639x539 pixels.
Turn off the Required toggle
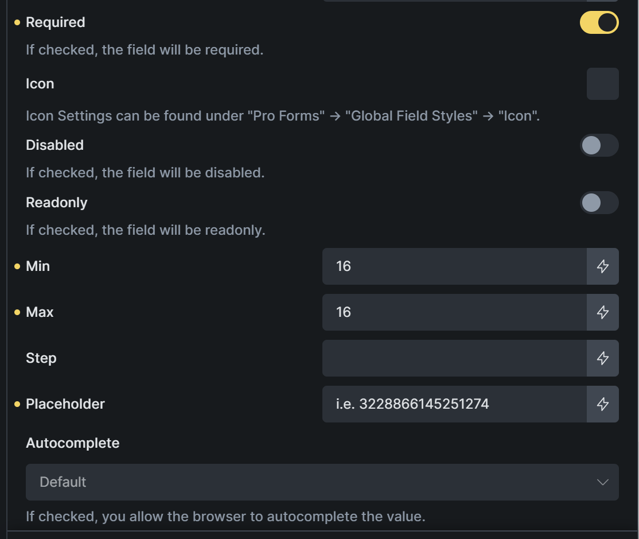(599, 22)
